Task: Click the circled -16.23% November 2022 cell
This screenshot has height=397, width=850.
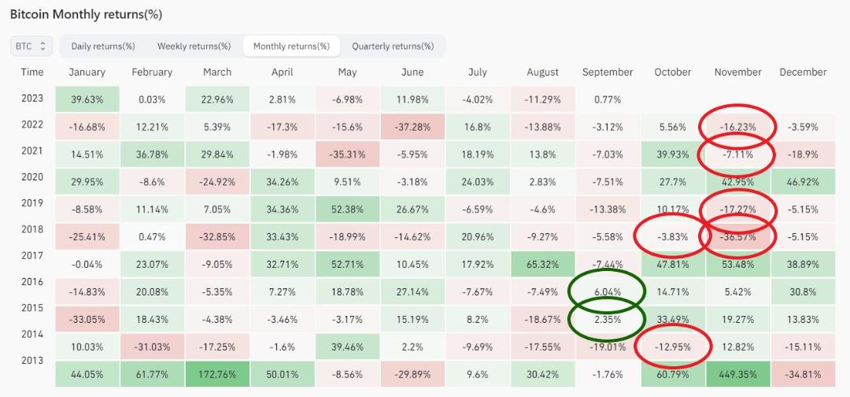Action: pos(737,128)
